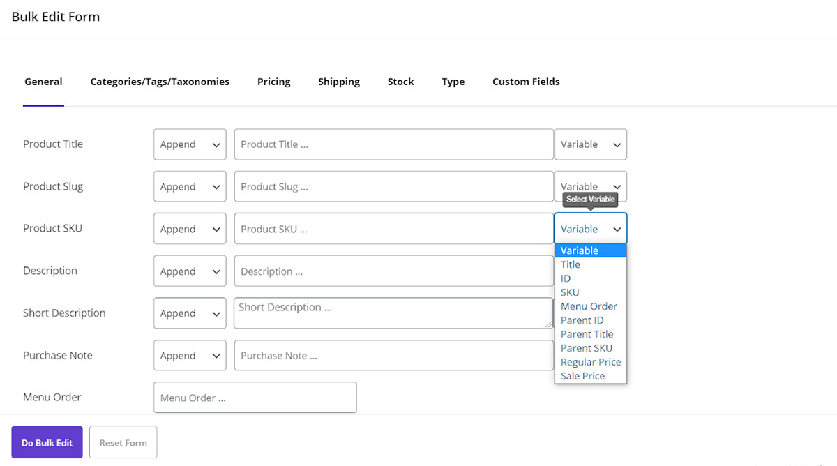Expand Purchase Note Append operator dropdown
The image size is (837, 466).
pyautogui.click(x=190, y=356)
